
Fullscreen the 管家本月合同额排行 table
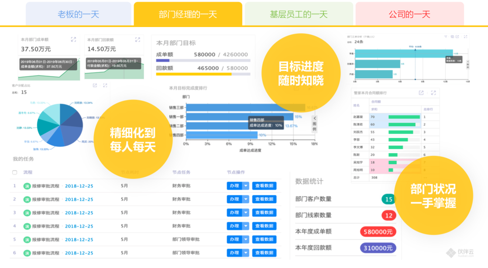click(433, 93)
